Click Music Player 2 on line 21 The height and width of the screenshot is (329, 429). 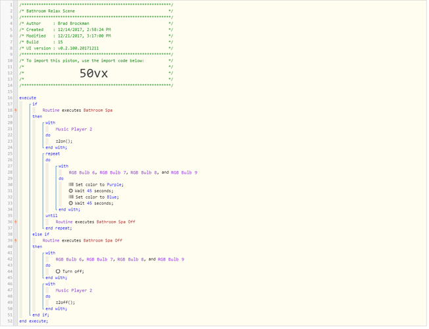[74, 129]
